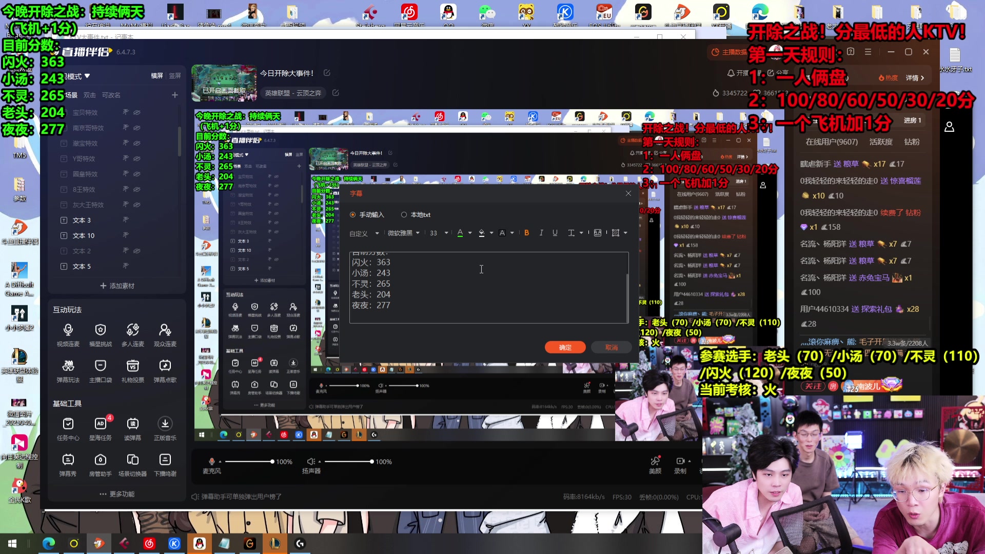This screenshot has width=985, height=554.
Task: Open 详情 details link
Action: pyautogui.click(x=915, y=78)
